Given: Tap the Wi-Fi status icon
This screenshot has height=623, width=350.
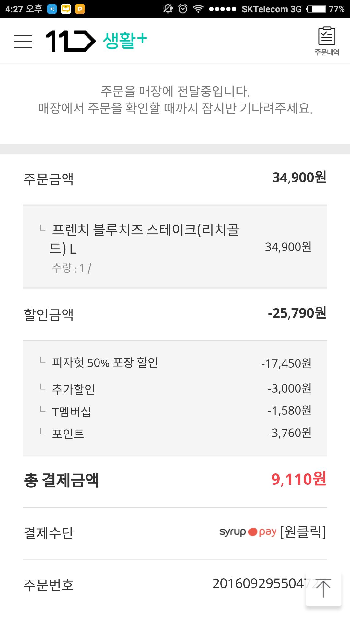Looking at the screenshot, I should pos(198,9).
